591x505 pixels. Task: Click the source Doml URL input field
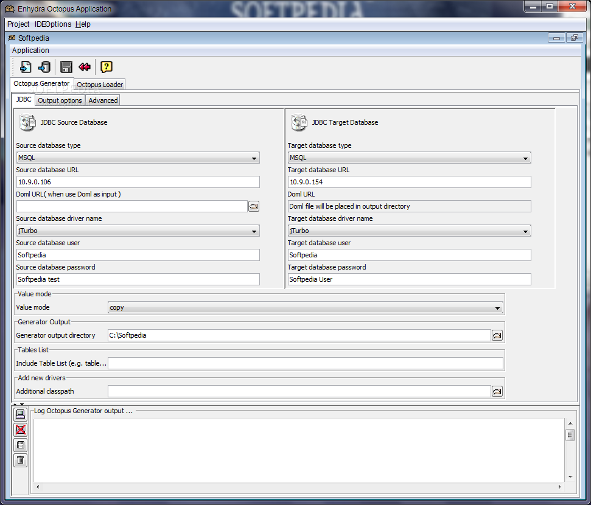(132, 206)
